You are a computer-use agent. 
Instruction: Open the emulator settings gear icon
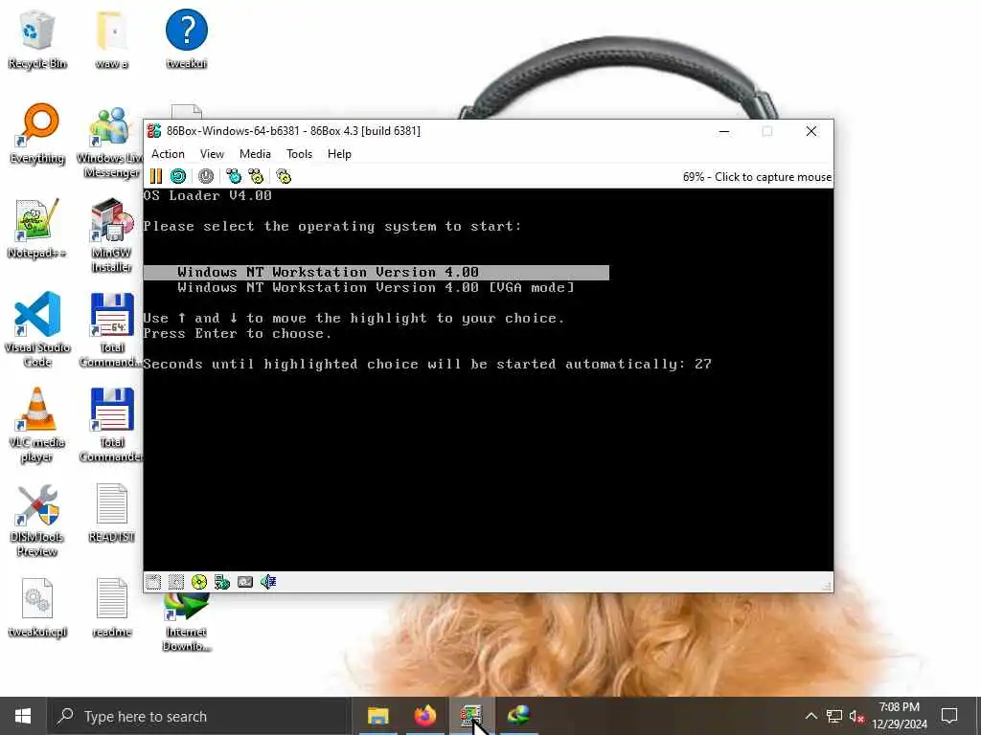tap(284, 176)
